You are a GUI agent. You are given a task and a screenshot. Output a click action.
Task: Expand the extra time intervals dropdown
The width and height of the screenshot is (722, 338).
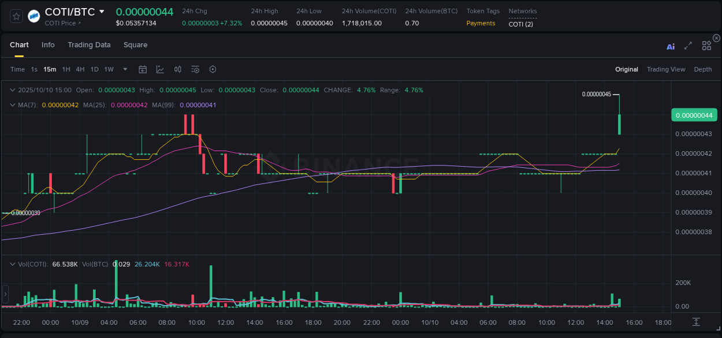124,69
